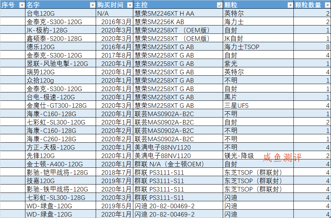
Task: Click the 影驰-铁甲战将-120G cell
Action: coord(61,189)
